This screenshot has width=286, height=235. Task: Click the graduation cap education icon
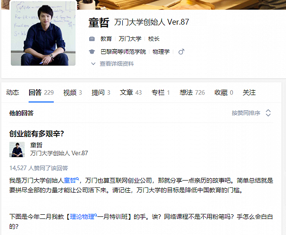pyautogui.click(x=92, y=52)
